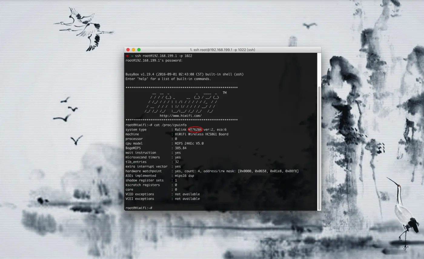Click the red-circled MT7620A text
This screenshot has width=424, height=259.
tap(195, 129)
